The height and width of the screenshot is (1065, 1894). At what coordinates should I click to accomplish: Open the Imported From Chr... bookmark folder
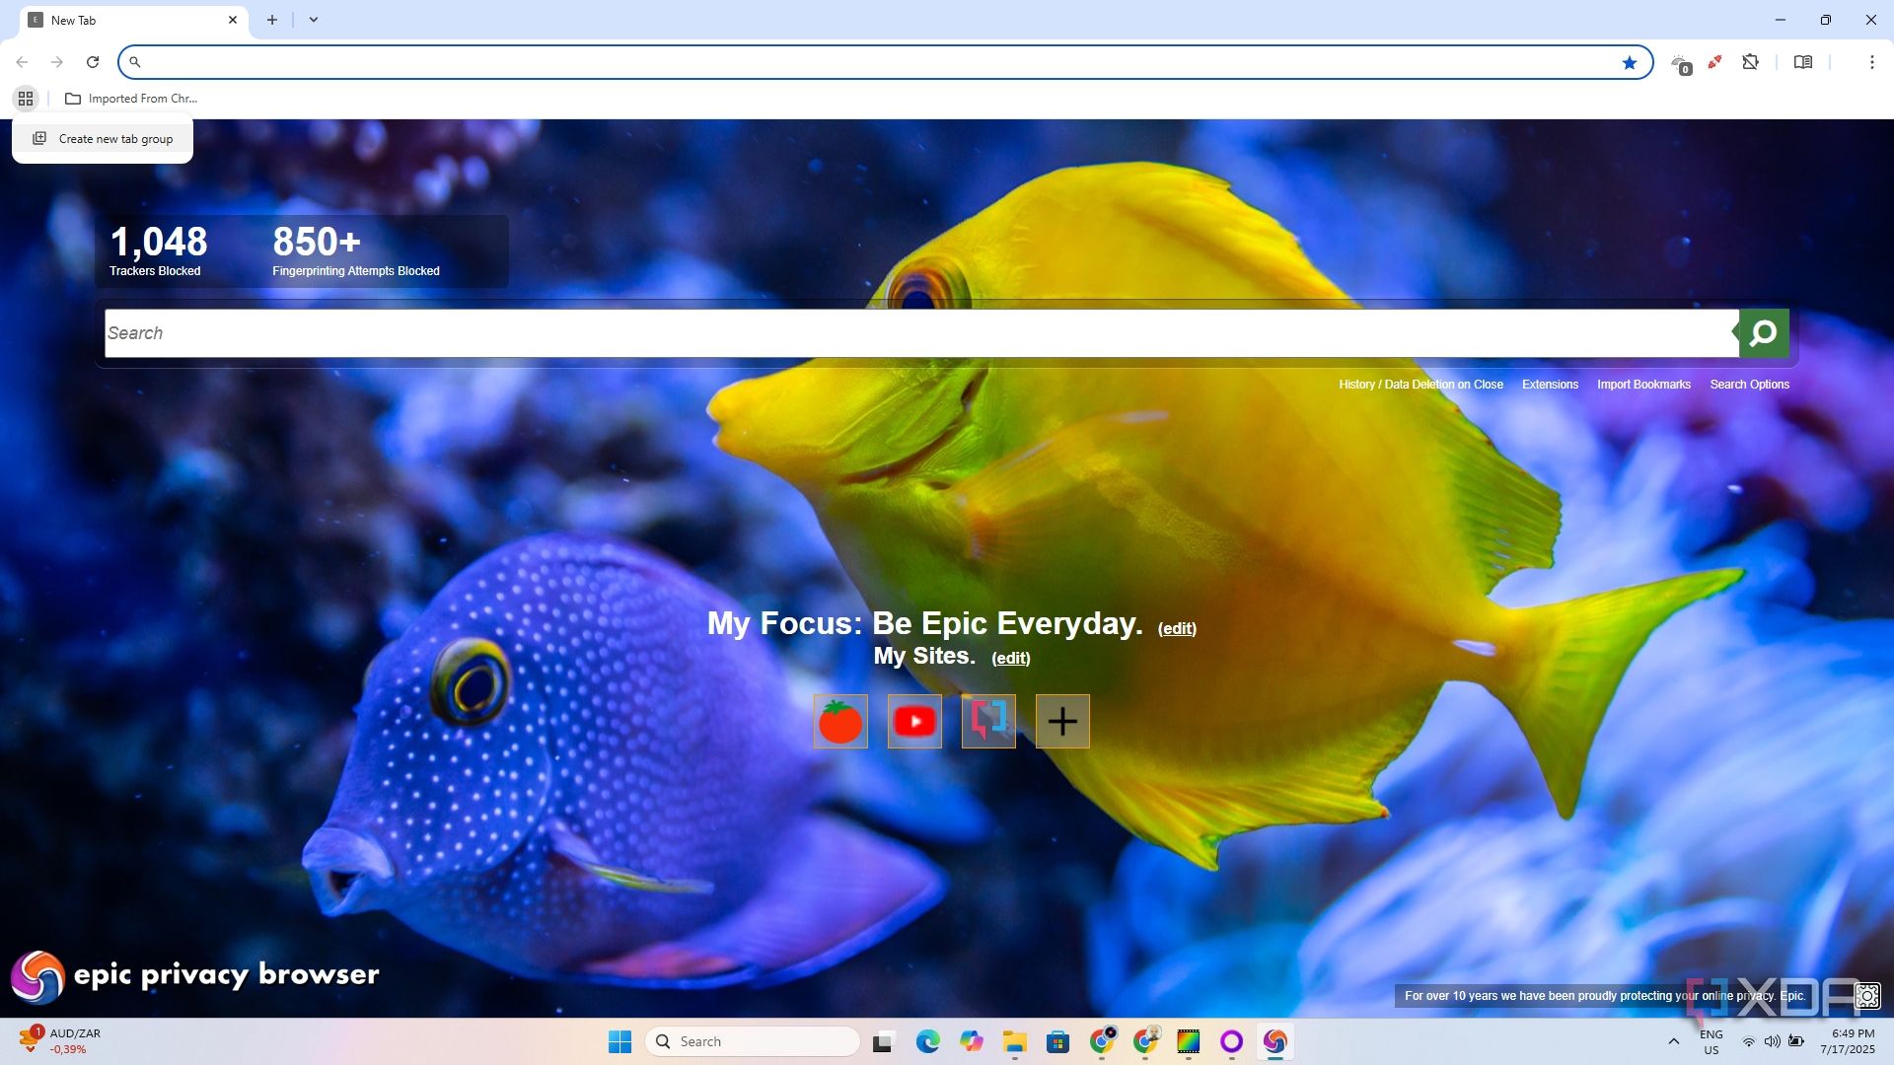point(131,99)
